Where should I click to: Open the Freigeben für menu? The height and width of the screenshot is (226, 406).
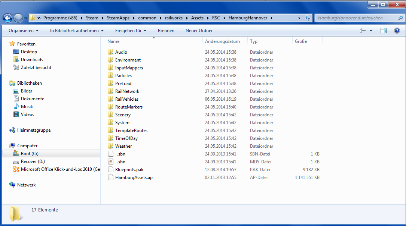tap(131, 31)
